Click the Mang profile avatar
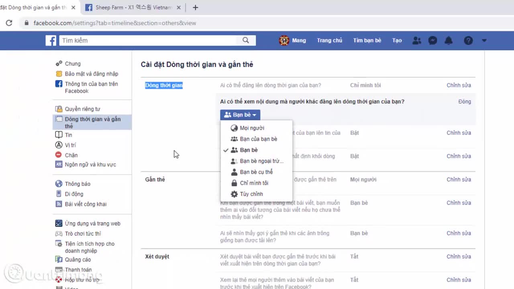514x289 pixels. pyautogui.click(x=284, y=41)
